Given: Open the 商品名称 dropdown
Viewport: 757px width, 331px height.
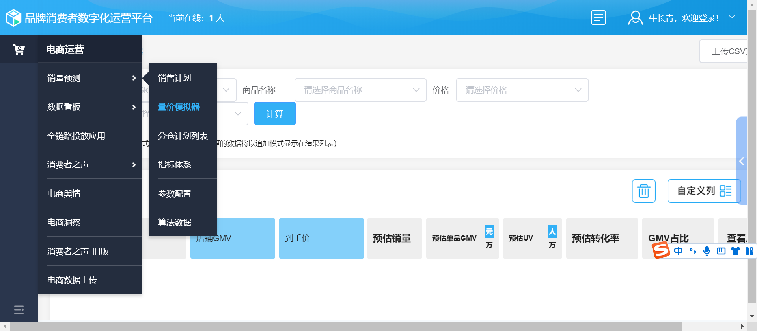Looking at the screenshot, I should pyautogui.click(x=360, y=90).
